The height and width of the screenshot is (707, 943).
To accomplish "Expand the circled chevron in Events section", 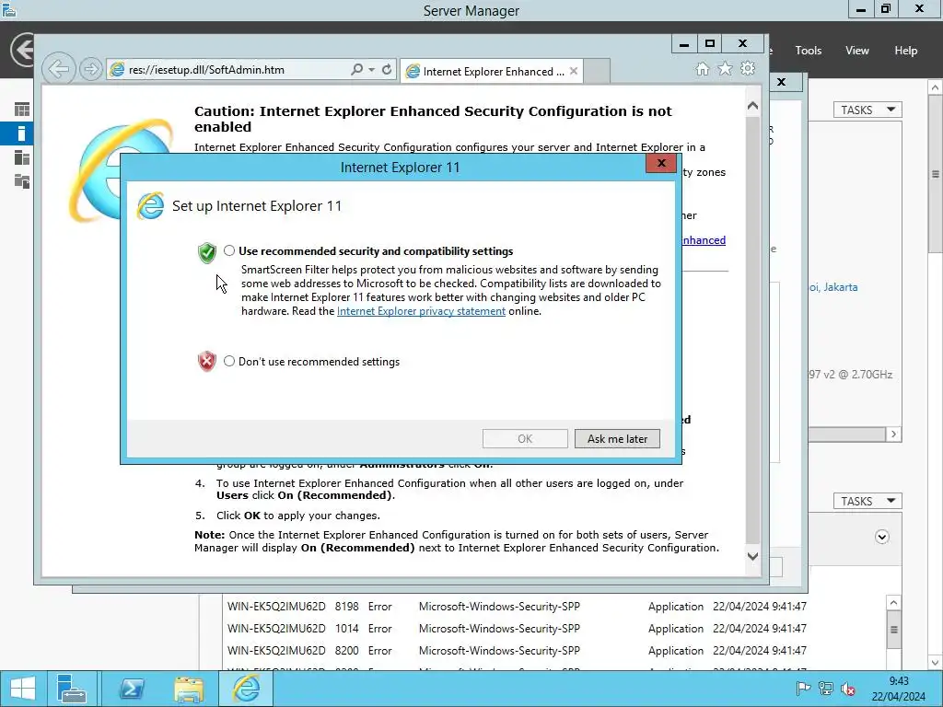I will (881, 537).
